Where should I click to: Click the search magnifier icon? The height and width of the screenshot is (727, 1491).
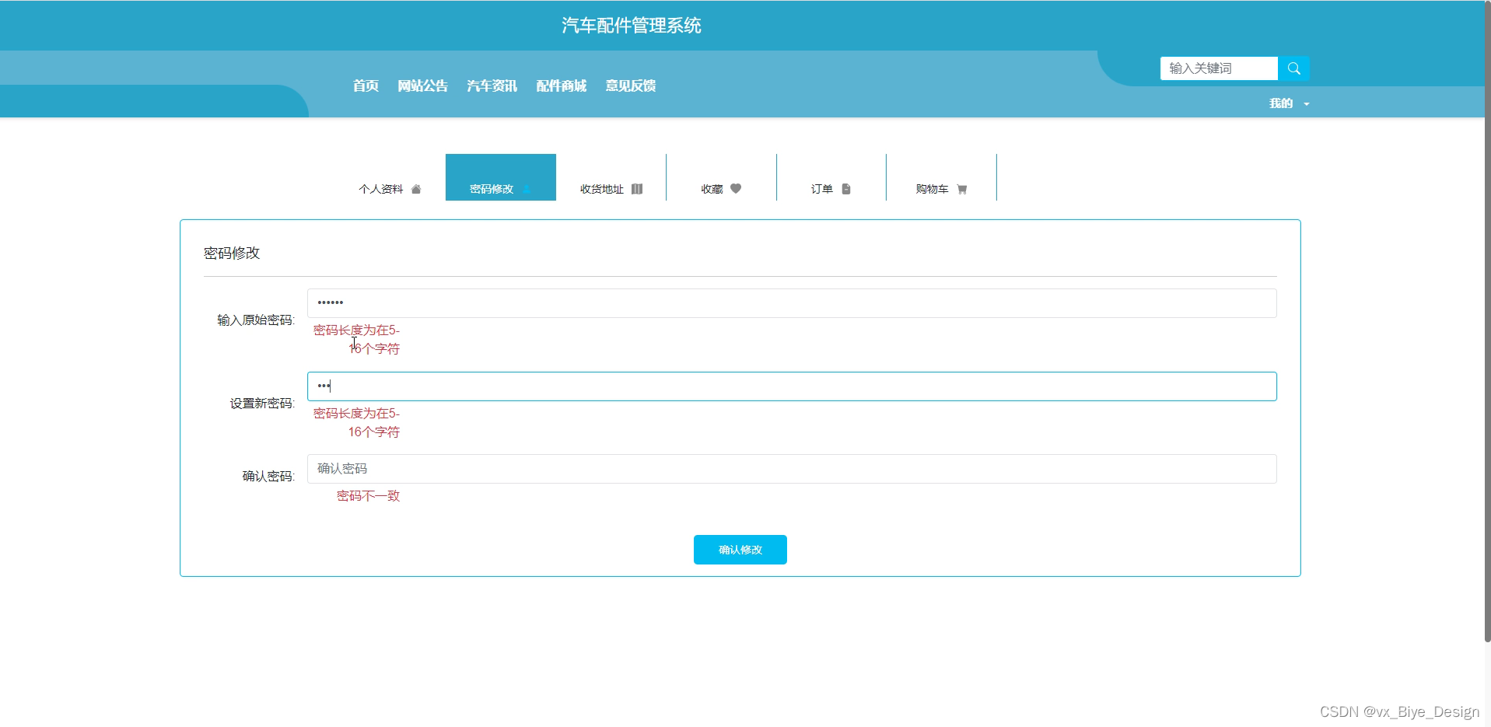(x=1293, y=68)
